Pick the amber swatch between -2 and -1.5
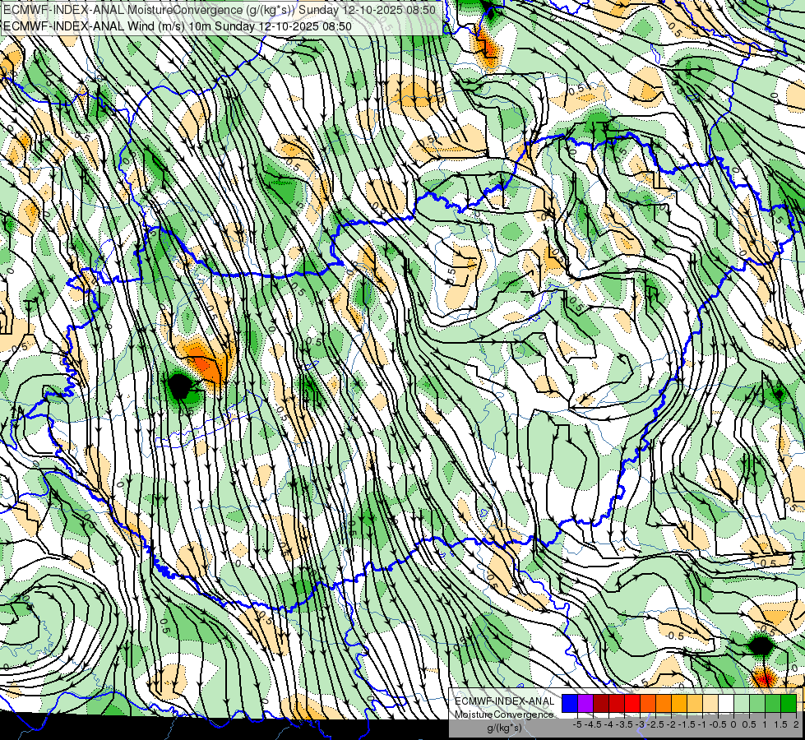 pos(679,703)
